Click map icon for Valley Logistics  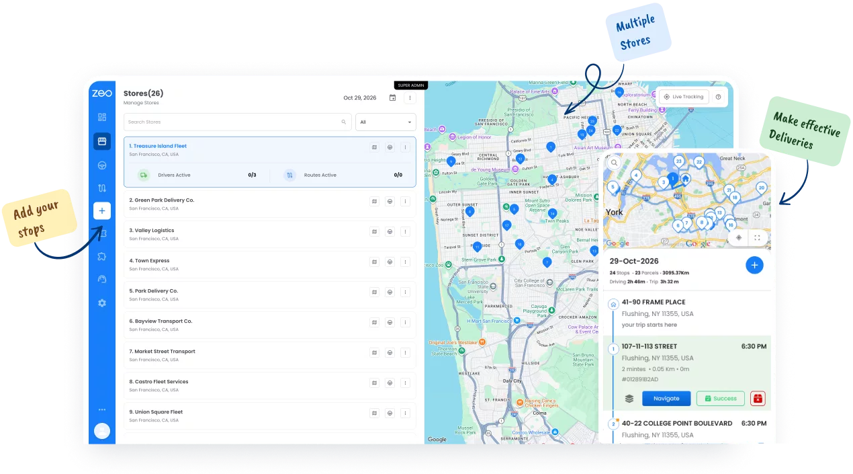click(x=375, y=231)
